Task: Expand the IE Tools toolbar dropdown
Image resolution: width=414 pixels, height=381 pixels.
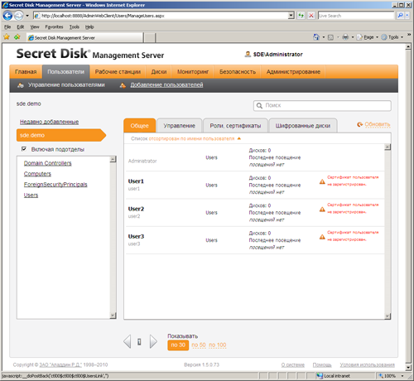Action: click(x=402, y=37)
